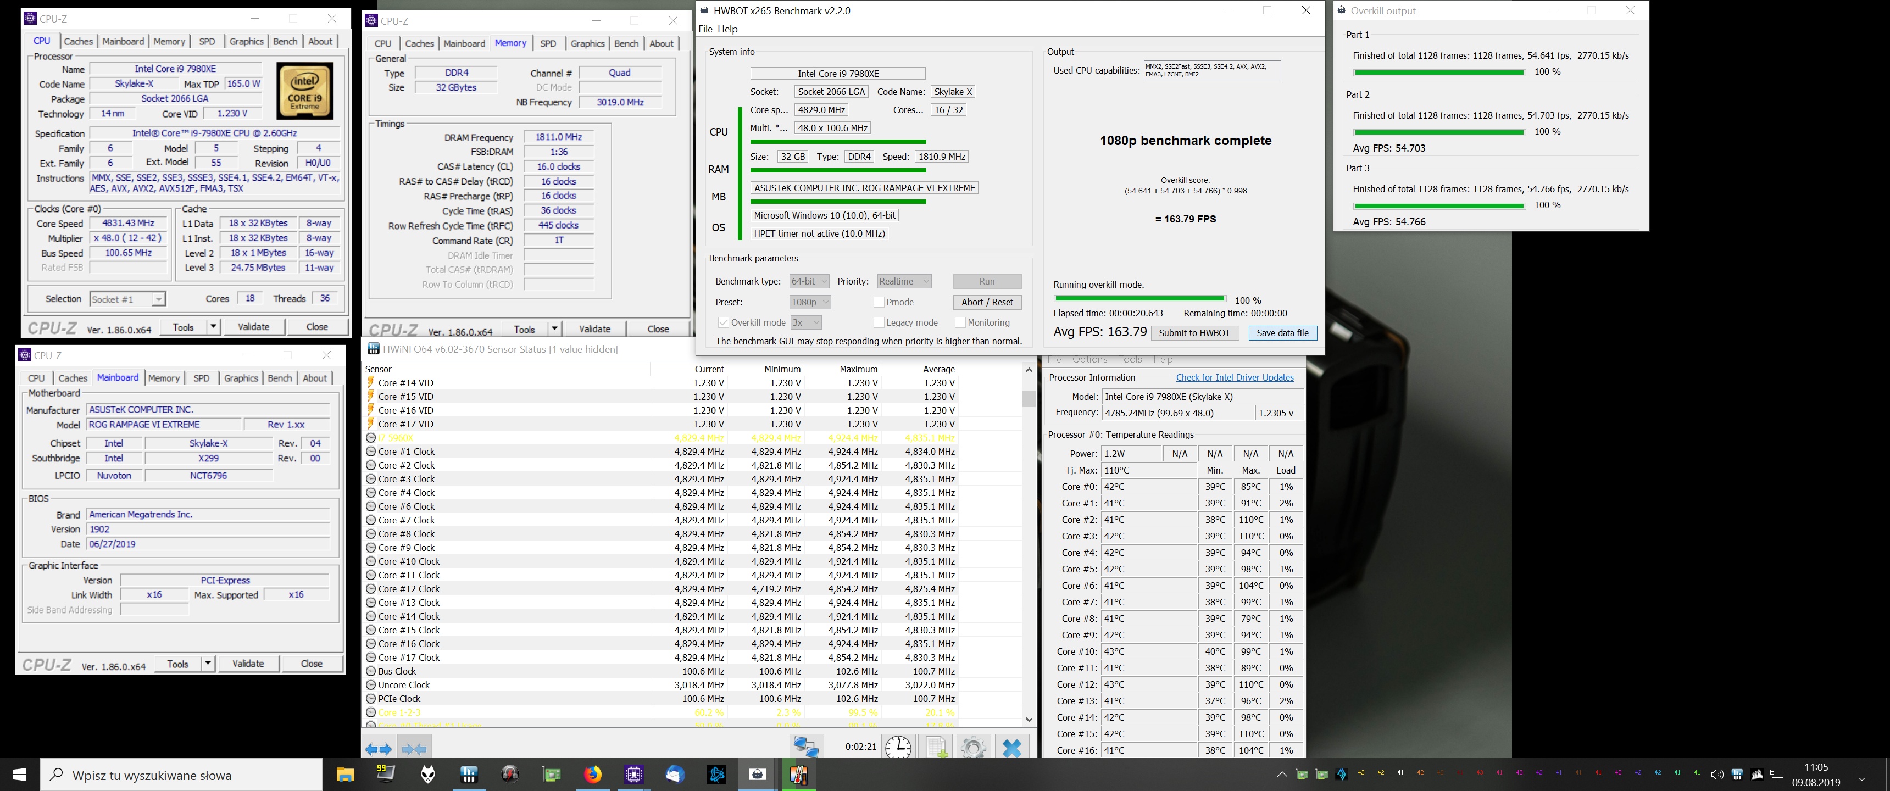Viewport: 1890px width, 791px height.
Task: Switch to CPU-Z purple chip taskbar icon
Action: 634,775
